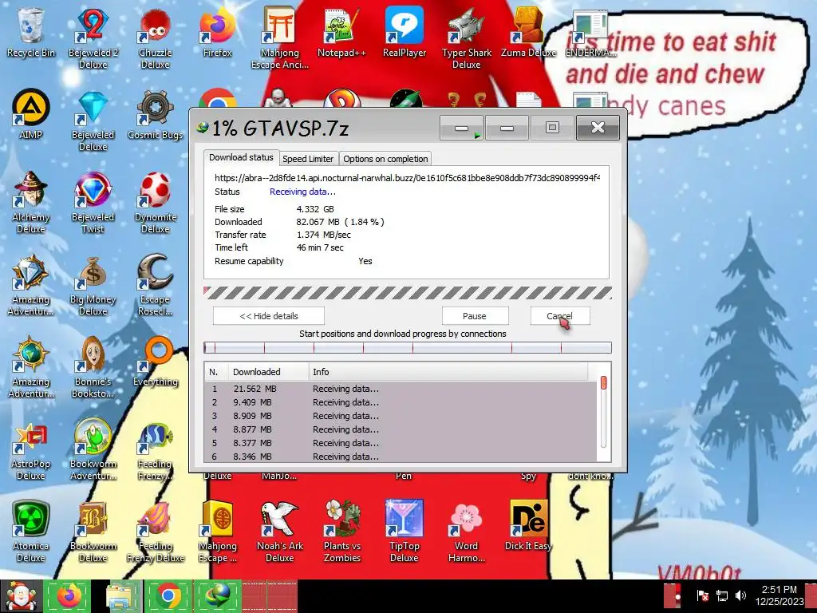Screen dimensions: 817x613
Task: Open network status tray icon
Action: 721,595
